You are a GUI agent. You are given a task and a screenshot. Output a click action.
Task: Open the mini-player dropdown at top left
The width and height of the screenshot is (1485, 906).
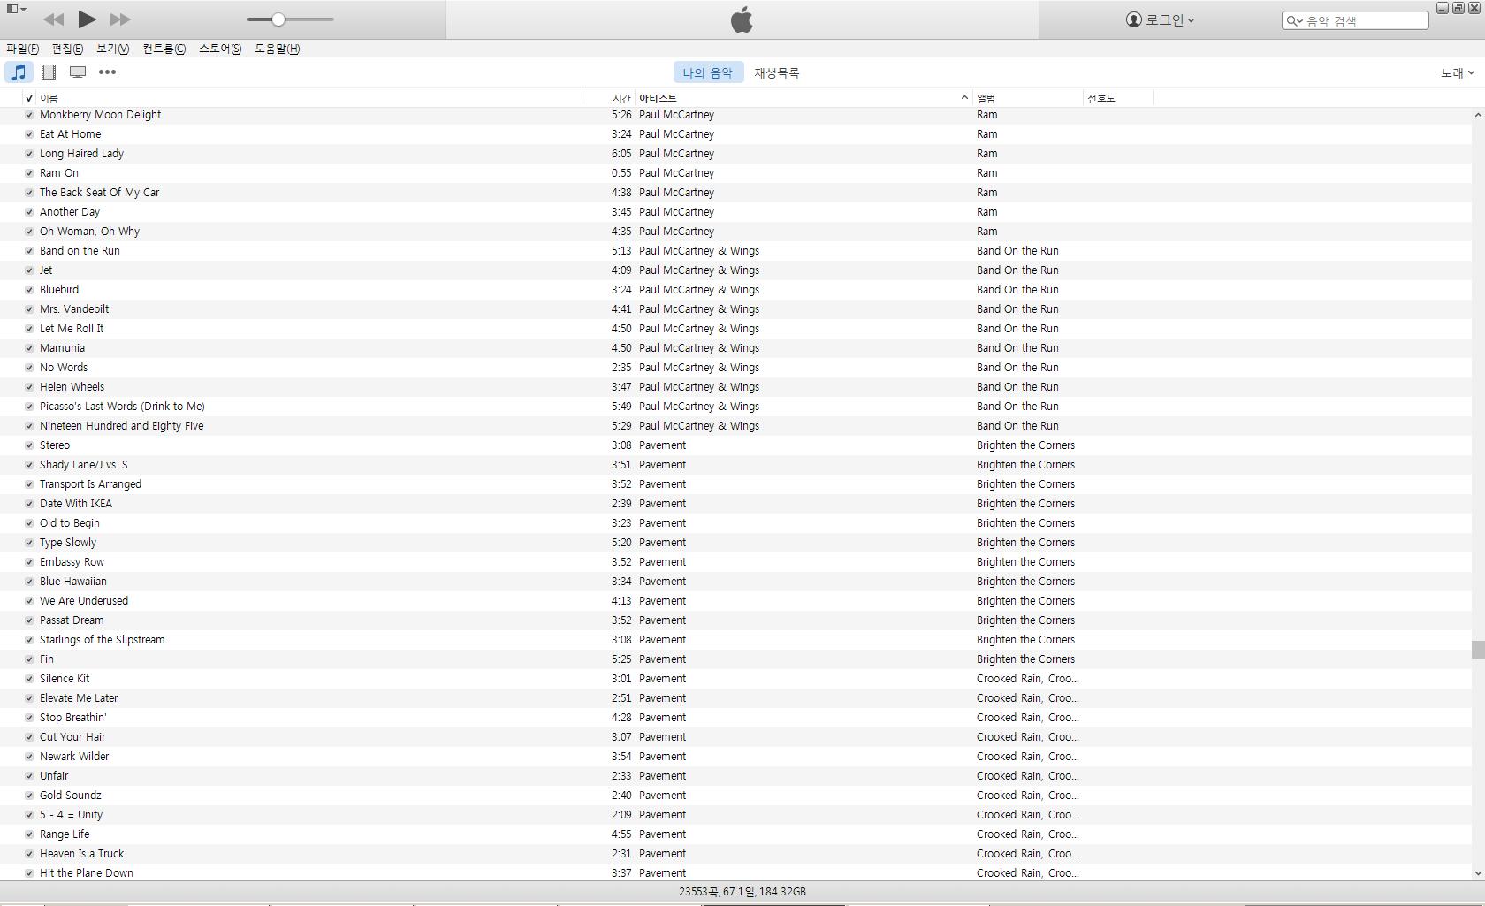(x=16, y=9)
